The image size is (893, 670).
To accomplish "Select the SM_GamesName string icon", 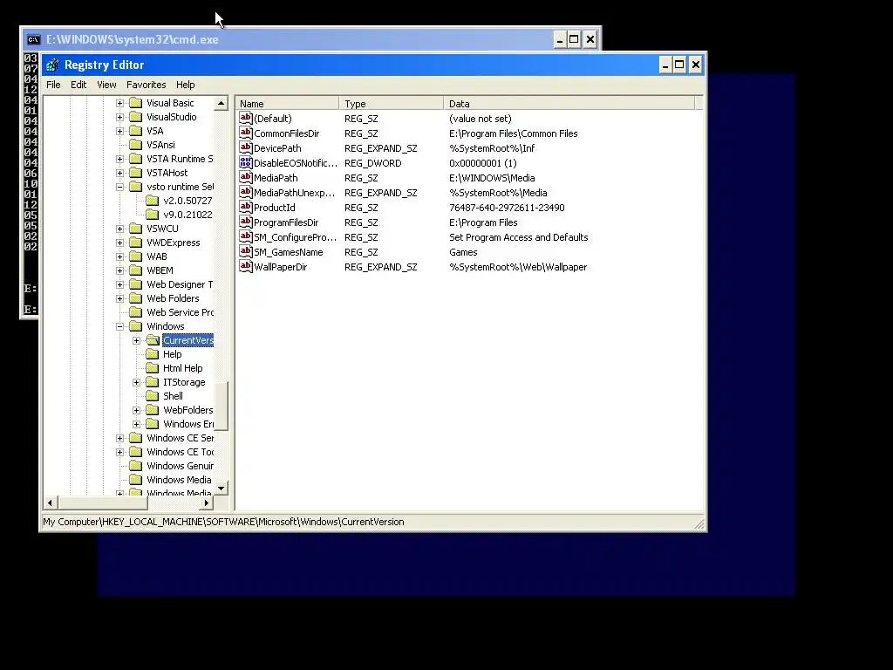I will coord(245,251).
